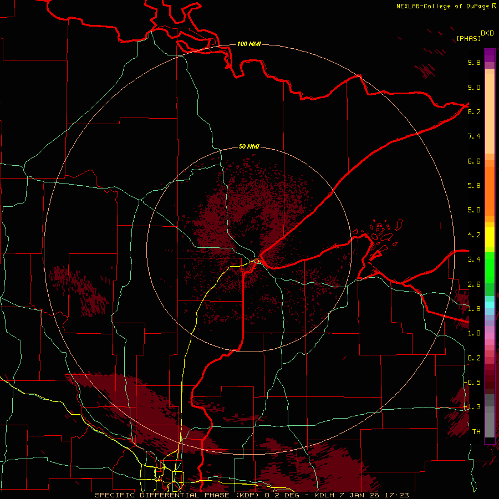Click the cyan band of the color bar
This screenshot has width=499, height=499.
click(490, 304)
